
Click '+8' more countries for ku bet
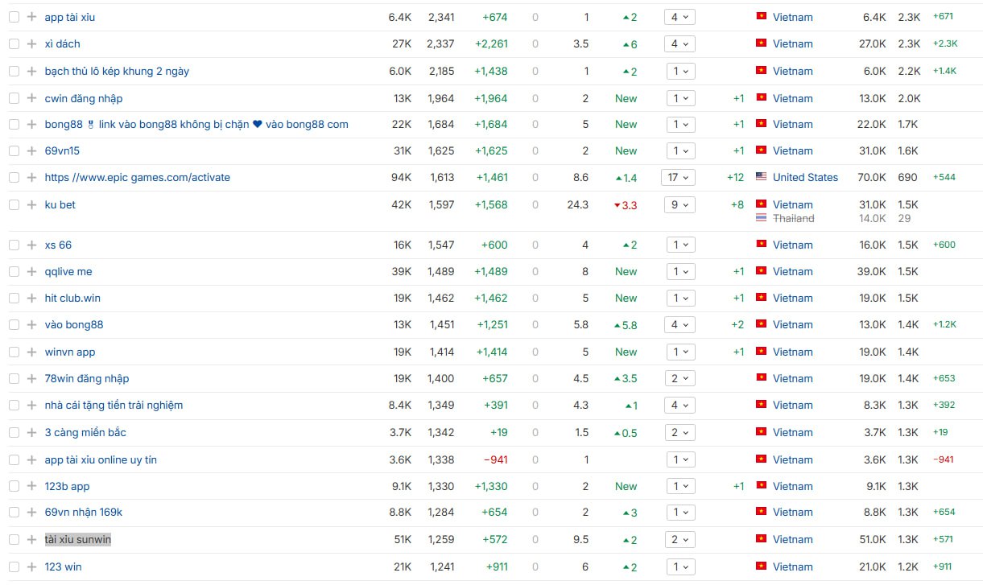737,204
